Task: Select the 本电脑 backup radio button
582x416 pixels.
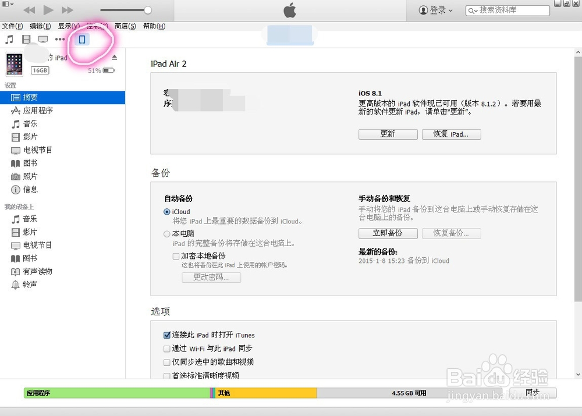Action: point(166,234)
